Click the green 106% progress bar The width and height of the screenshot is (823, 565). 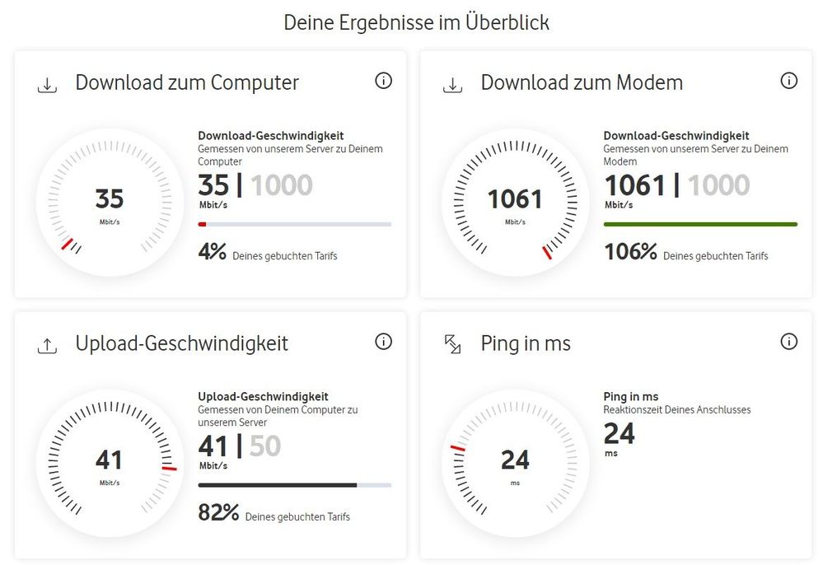click(699, 223)
